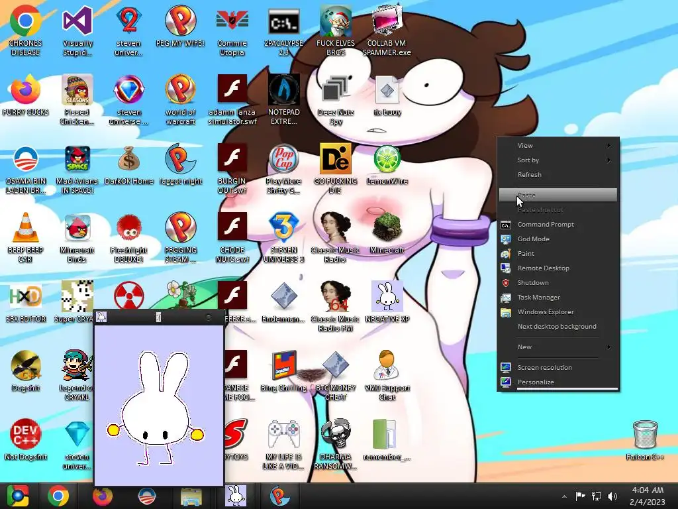Open the Legend of CRYAKL icon

77,365
